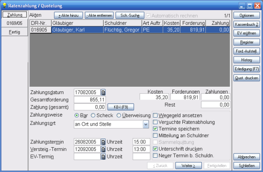Viewport: 263px width, 172px height.
Task: Open calendar icon next to EV-Termin
Action: [x=103, y=157]
